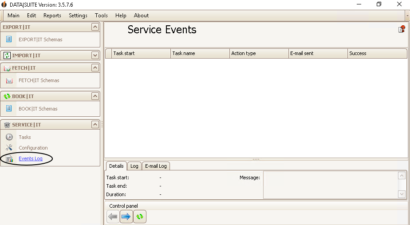This screenshot has height=225, width=410.
Task: Open the Events Log link
Action: tap(31, 158)
